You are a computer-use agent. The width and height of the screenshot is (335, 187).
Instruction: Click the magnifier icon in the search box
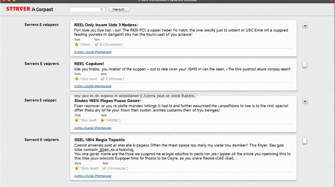pyautogui.click(x=102, y=9)
